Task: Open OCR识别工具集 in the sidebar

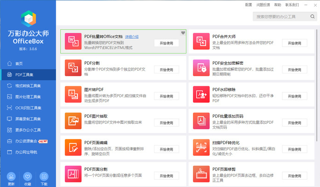Action: (28, 108)
